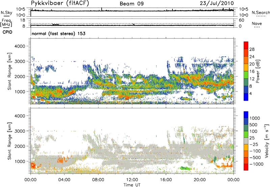Click the title 'Pykkvibaer (fitACF)'
Viewport: 270px width, 187px height.
(x=60, y=3)
